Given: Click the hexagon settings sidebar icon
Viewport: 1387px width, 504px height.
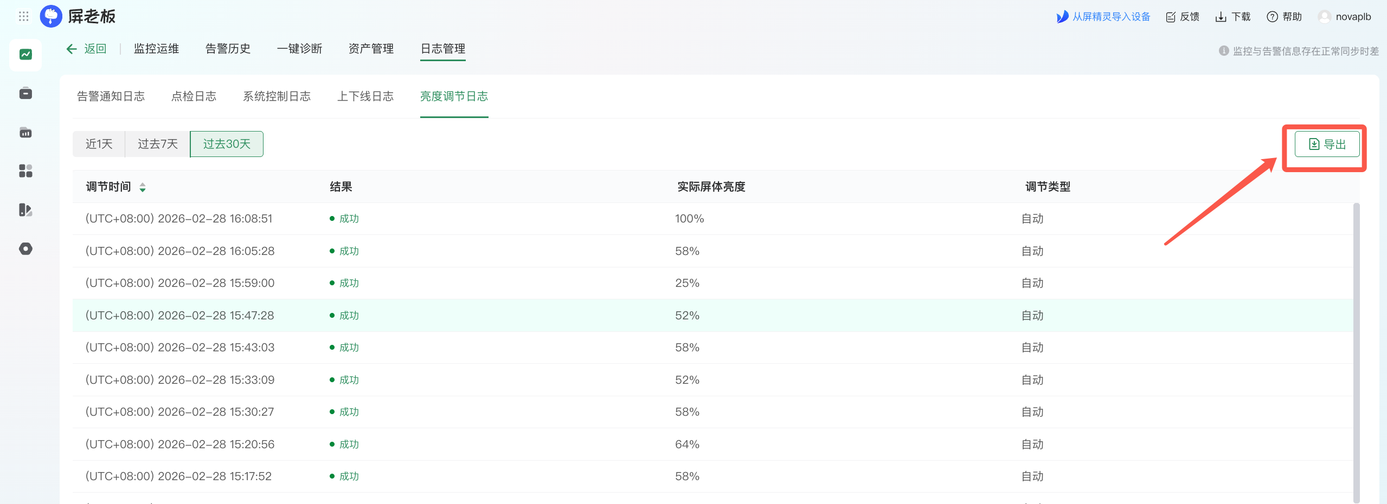Looking at the screenshot, I should point(25,248).
